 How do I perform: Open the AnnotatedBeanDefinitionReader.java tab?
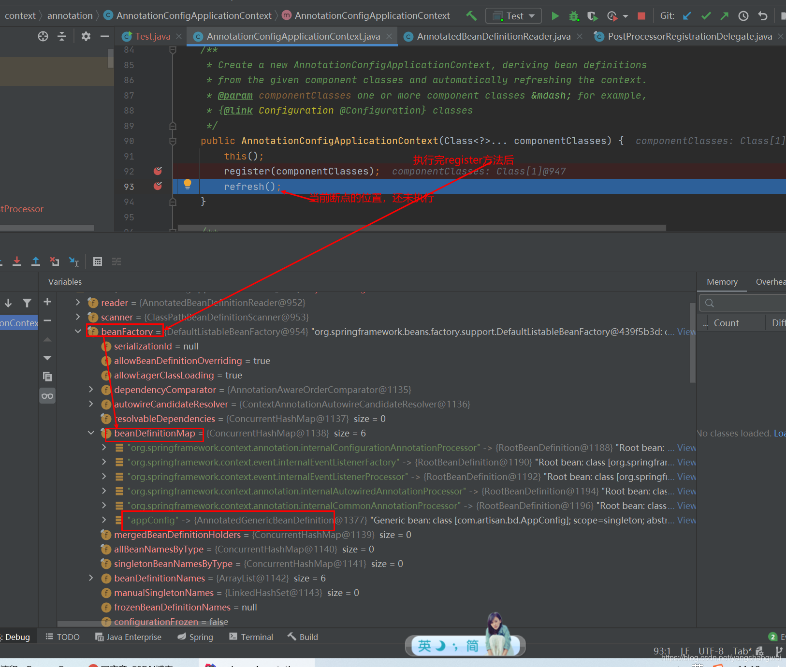(x=493, y=36)
